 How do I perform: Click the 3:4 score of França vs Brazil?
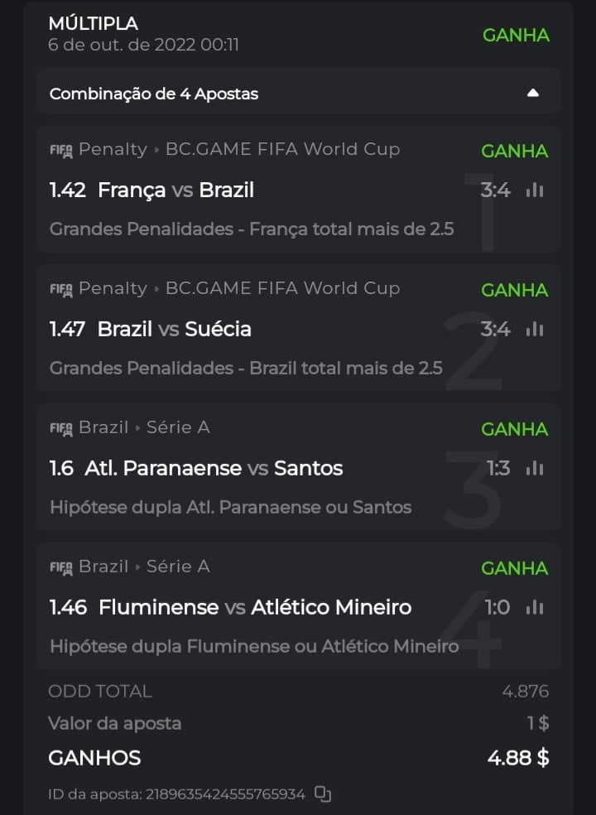click(495, 190)
